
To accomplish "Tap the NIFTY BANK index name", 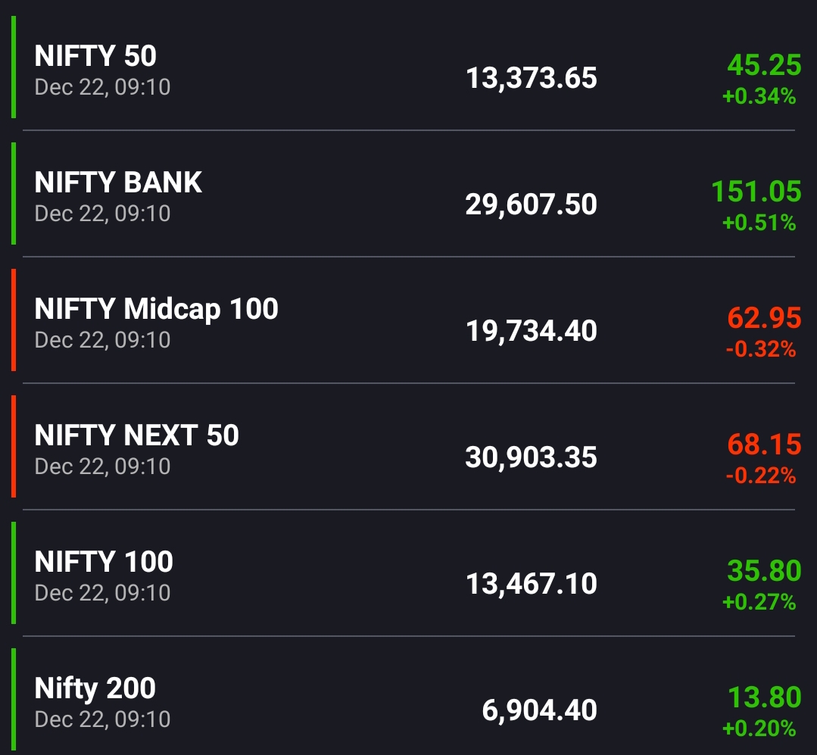I will coord(118,183).
